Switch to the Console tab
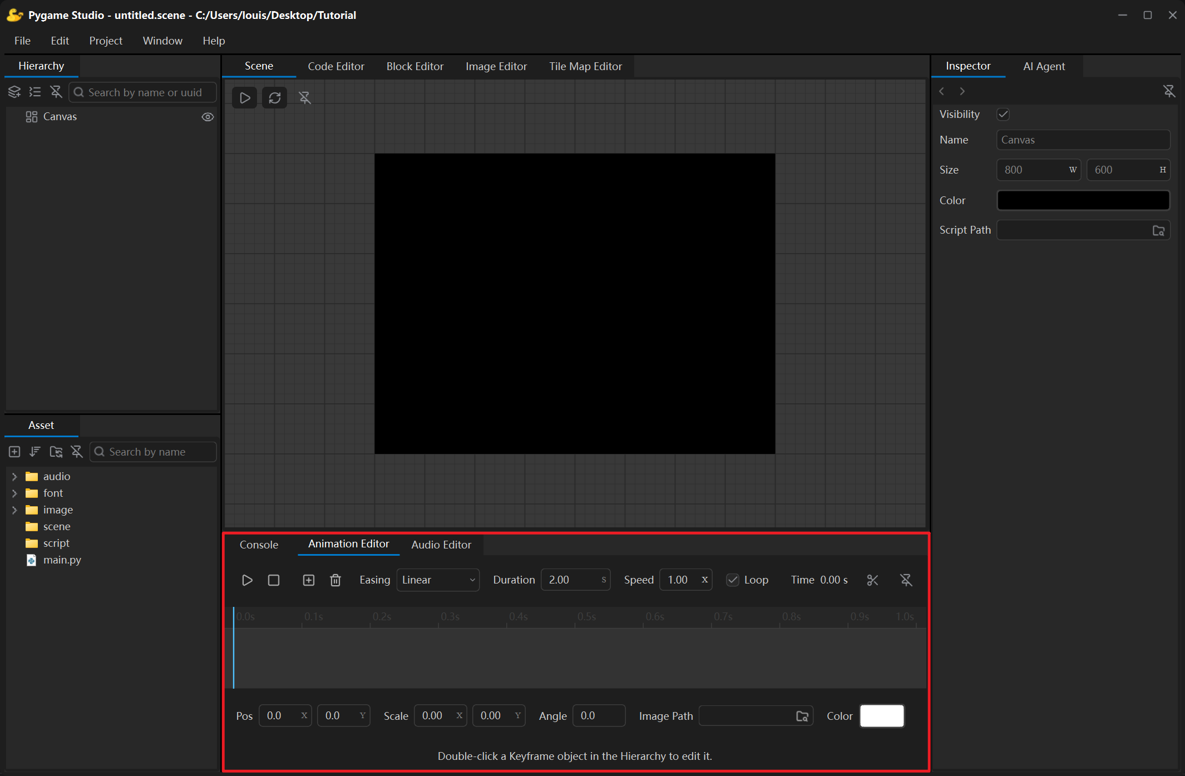The height and width of the screenshot is (776, 1185). tap(259, 545)
